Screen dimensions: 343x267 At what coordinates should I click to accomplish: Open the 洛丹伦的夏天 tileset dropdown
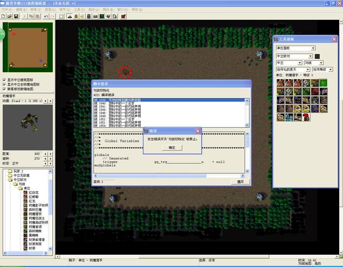[x=293, y=69]
